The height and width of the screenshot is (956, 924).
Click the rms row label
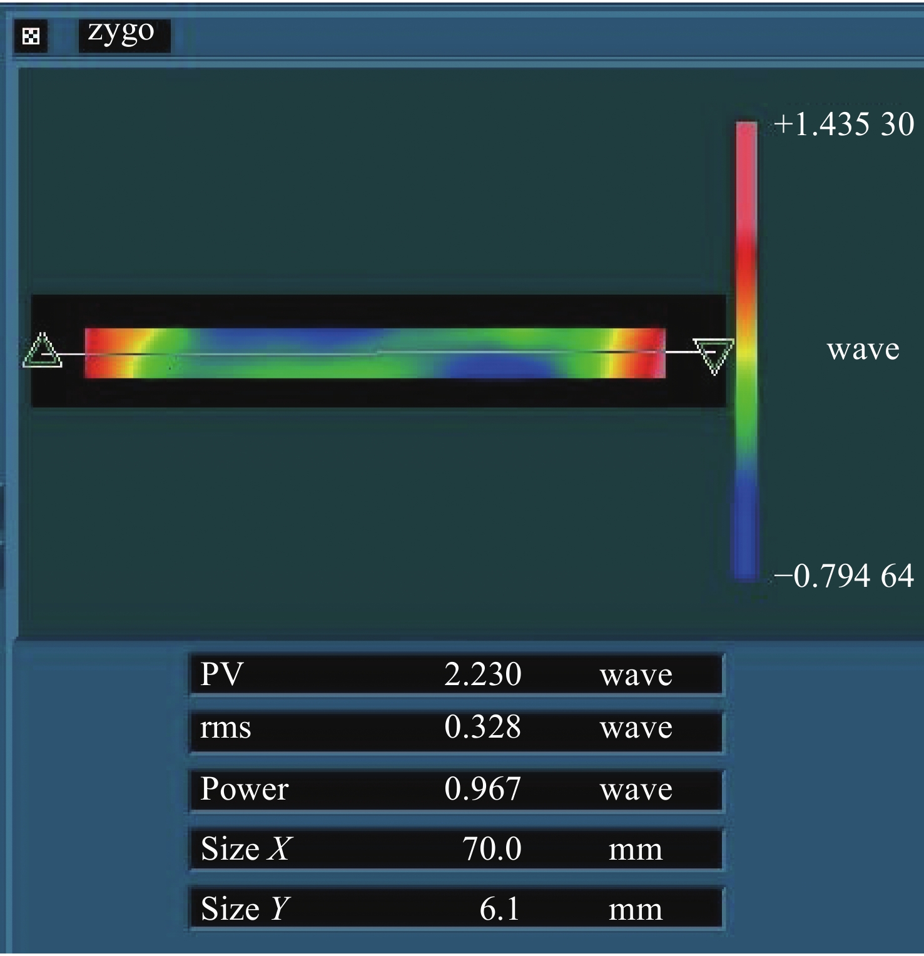click(x=225, y=728)
